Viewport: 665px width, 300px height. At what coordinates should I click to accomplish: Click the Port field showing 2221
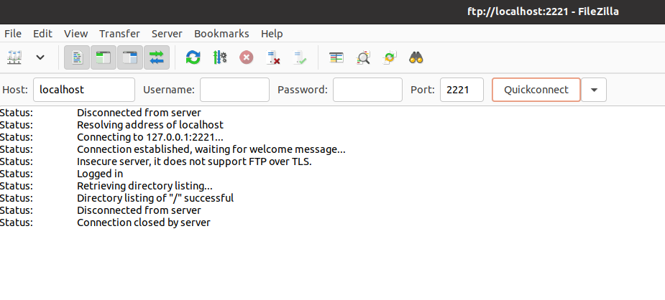click(x=462, y=90)
